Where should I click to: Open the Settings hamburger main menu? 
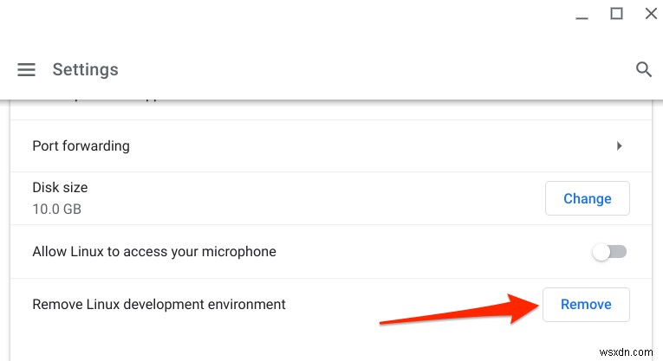pyautogui.click(x=27, y=70)
